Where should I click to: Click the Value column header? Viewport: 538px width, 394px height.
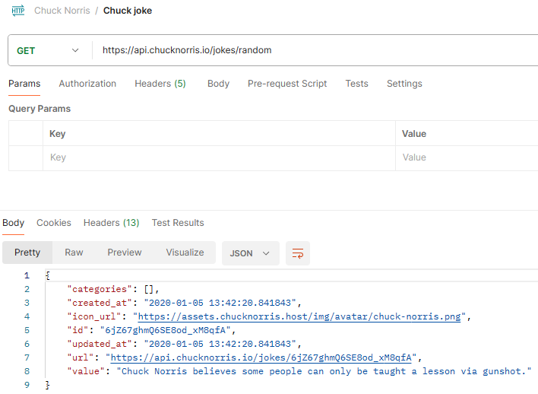pos(414,134)
